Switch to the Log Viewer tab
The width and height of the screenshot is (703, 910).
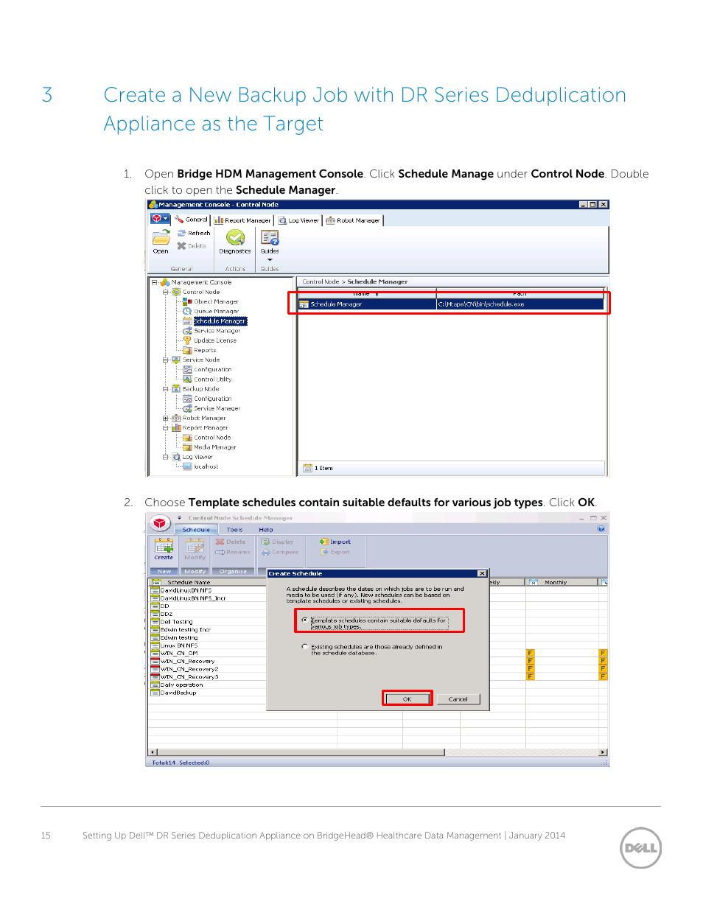[298, 220]
